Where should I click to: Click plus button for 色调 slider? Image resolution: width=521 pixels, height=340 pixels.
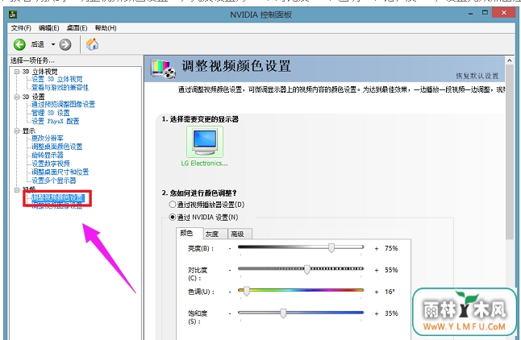click(x=377, y=292)
